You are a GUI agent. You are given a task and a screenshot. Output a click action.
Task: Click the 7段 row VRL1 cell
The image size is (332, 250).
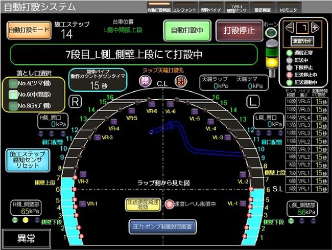(304, 173)
